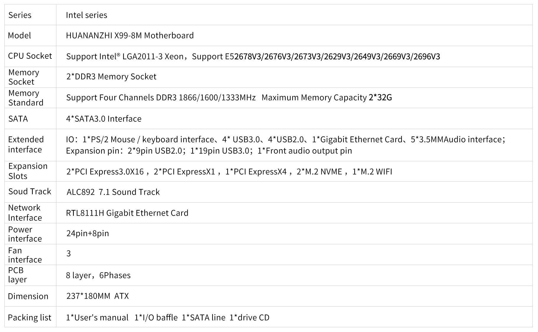The width and height of the screenshot is (538, 332).
Task: Click the PCI Express3.0X16 slots text
Action: coord(105,172)
